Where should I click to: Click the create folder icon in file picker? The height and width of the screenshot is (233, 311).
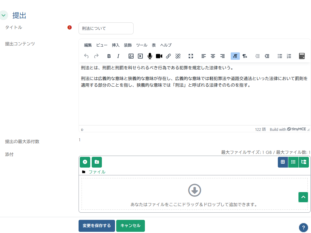pyautogui.click(x=96, y=162)
